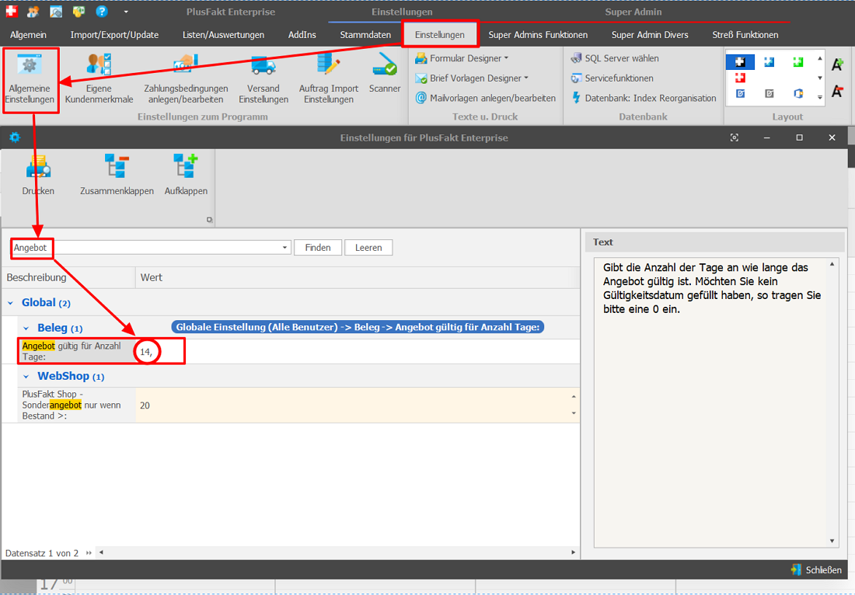Click the Finden button

(x=318, y=247)
